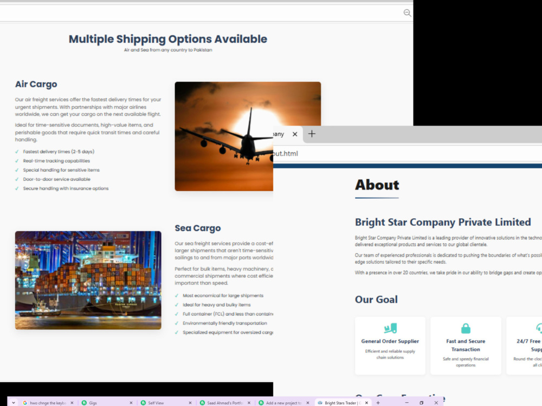
Task: Click 'Environmentally friendly transportation' list item
Action: click(x=225, y=323)
